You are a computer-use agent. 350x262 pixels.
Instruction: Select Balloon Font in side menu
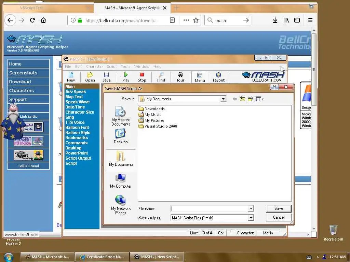click(77, 128)
